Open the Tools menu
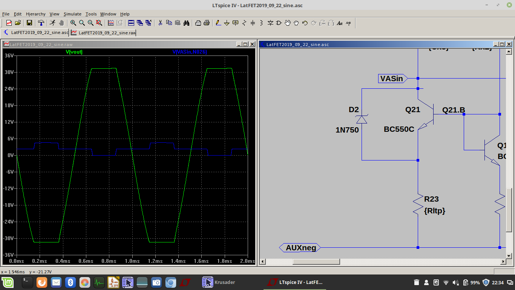Screen dimensions: 515x290 point(91,14)
